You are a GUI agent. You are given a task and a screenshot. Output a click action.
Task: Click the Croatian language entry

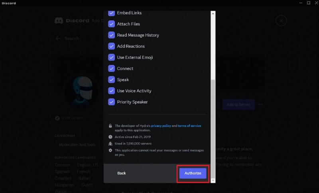(63, 178)
